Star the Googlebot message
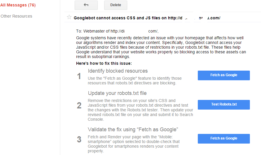The height and width of the screenshot is (155, 261). (x=69, y=17)
